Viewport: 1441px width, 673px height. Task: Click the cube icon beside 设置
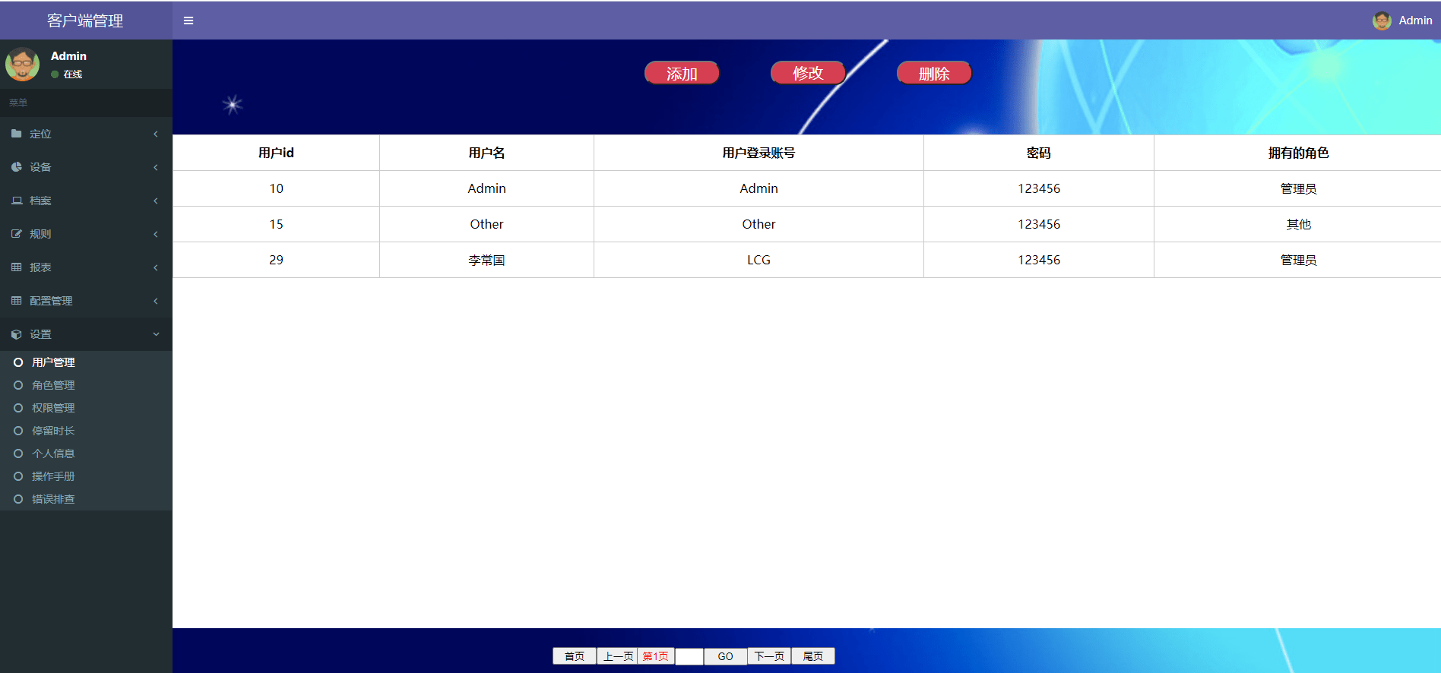tap(16, 334)
